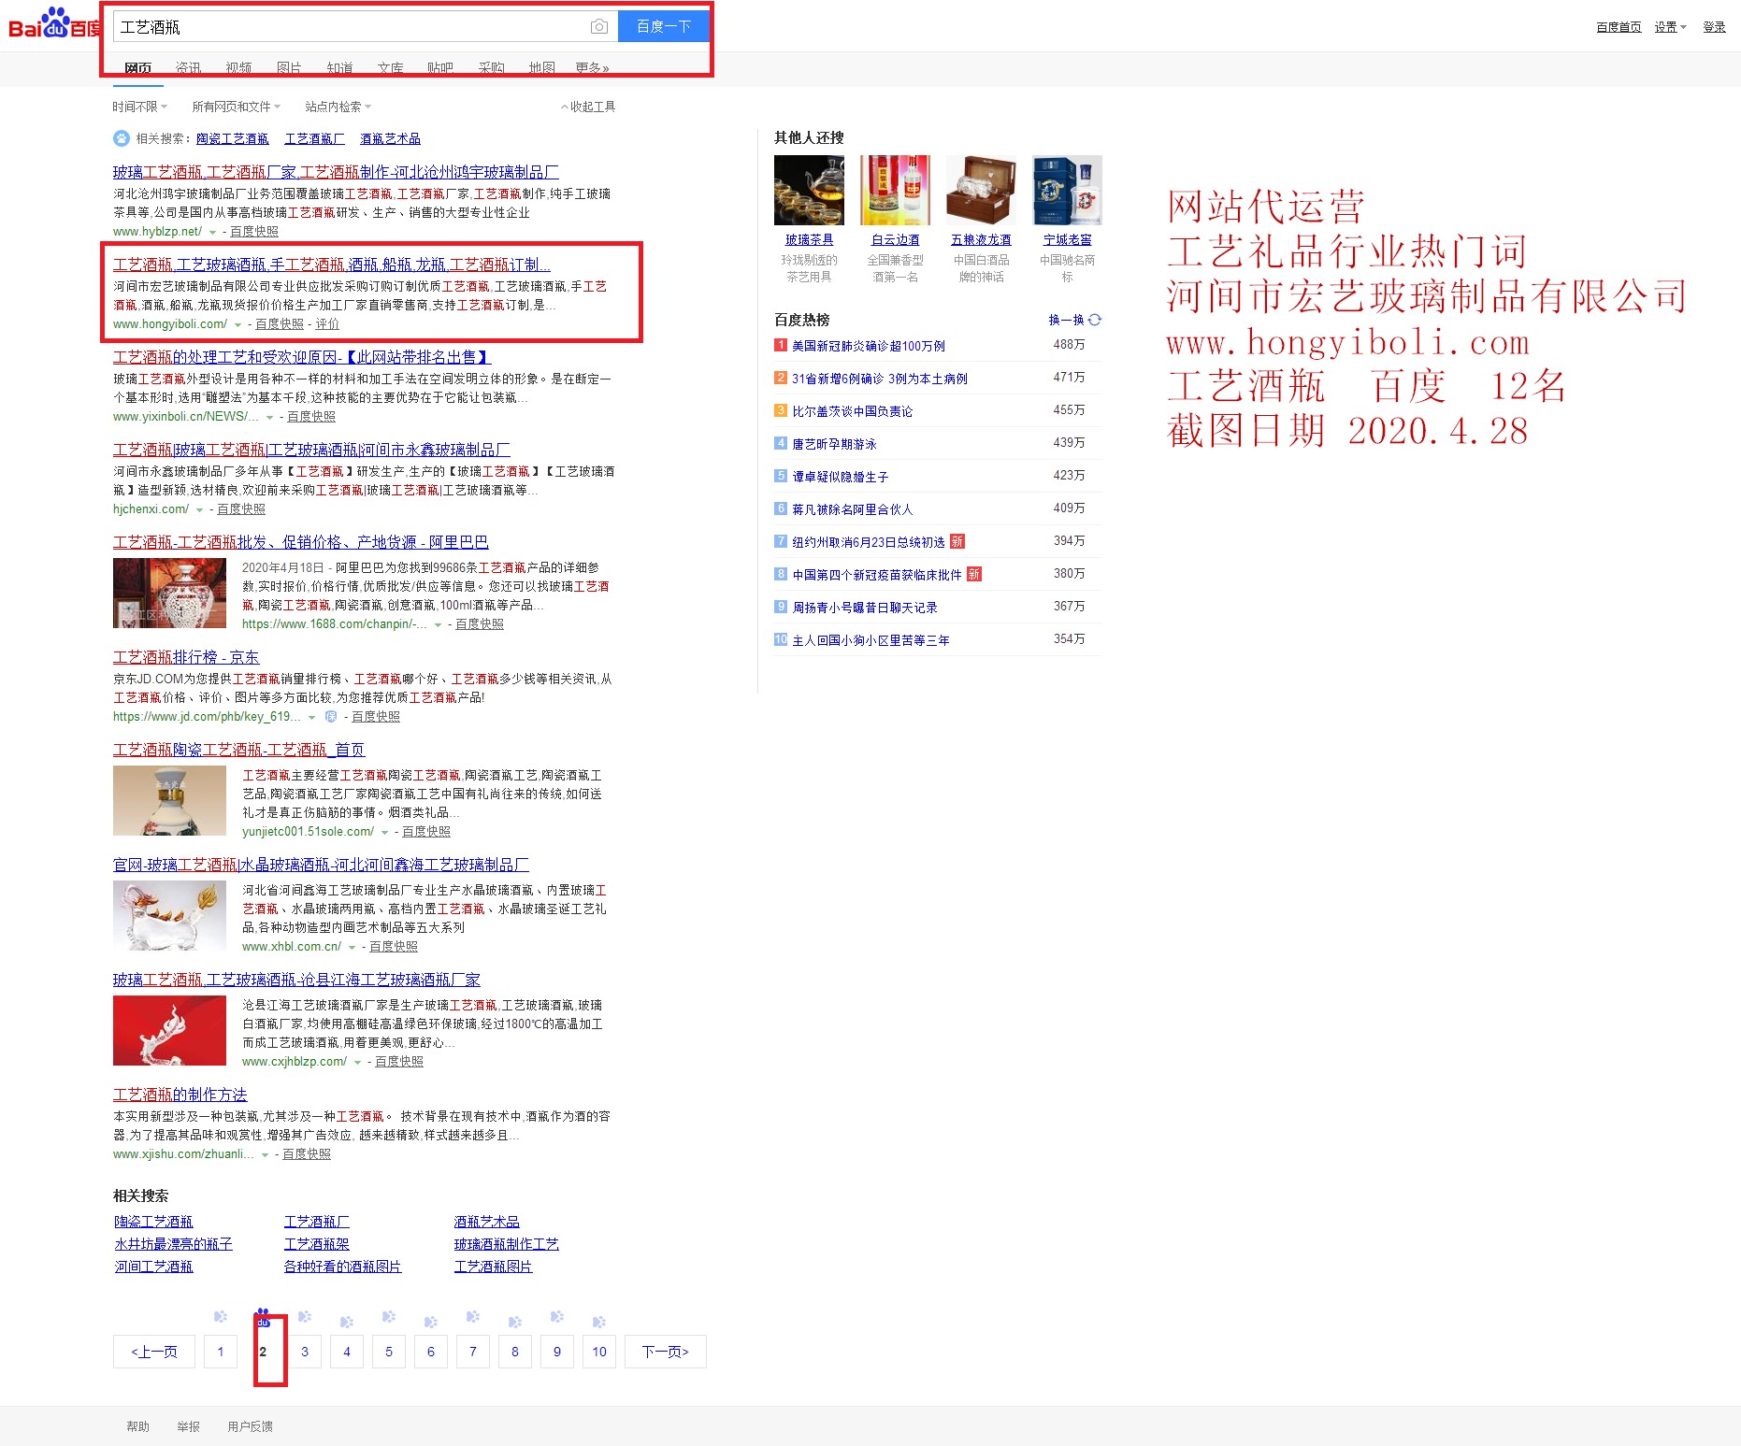
Task: Open result titled 工艺酒瓶,工艺玻璃酒瓶,手工艺酒瓶
Action: [x=331, y=265]
